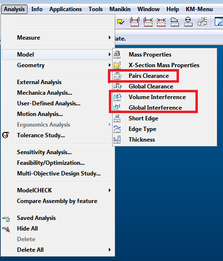The width and height of the screenshot is (223, 261).
Task: Click the diameter measure toolbar icon
Action: pyautogui.click(x=188, y=22)
